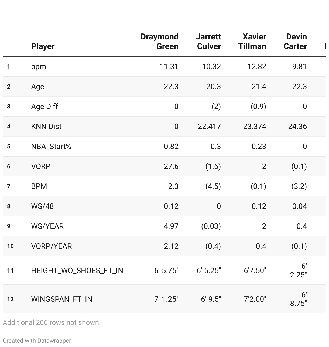The height and width of the screenshot is (347, 329).
Task: Click Draymond Green's VORP value 27.6
Action: pos(171,166)
